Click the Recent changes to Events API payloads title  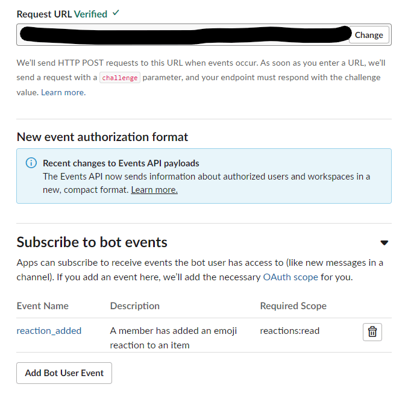[121, 163]
